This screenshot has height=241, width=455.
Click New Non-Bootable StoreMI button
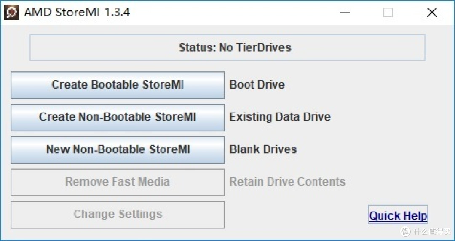(x=118, y=150)
